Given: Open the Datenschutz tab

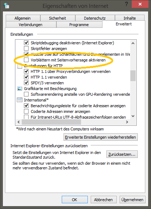Looking at the screenshot, I should 95,18.
